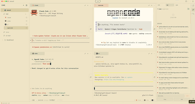The height and width of the screenshot is (104, 195).
Task: Maximize the opencode pane with expand icon
Action: click(x=149, y=5)
